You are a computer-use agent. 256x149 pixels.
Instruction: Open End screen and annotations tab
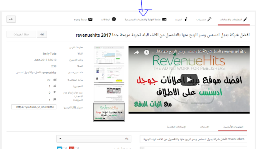click(146, 20)
